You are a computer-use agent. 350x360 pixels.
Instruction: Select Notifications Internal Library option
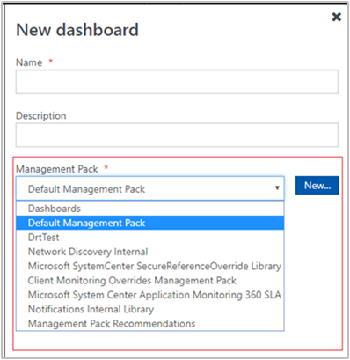pyautogui.click(x=150, y=309)
